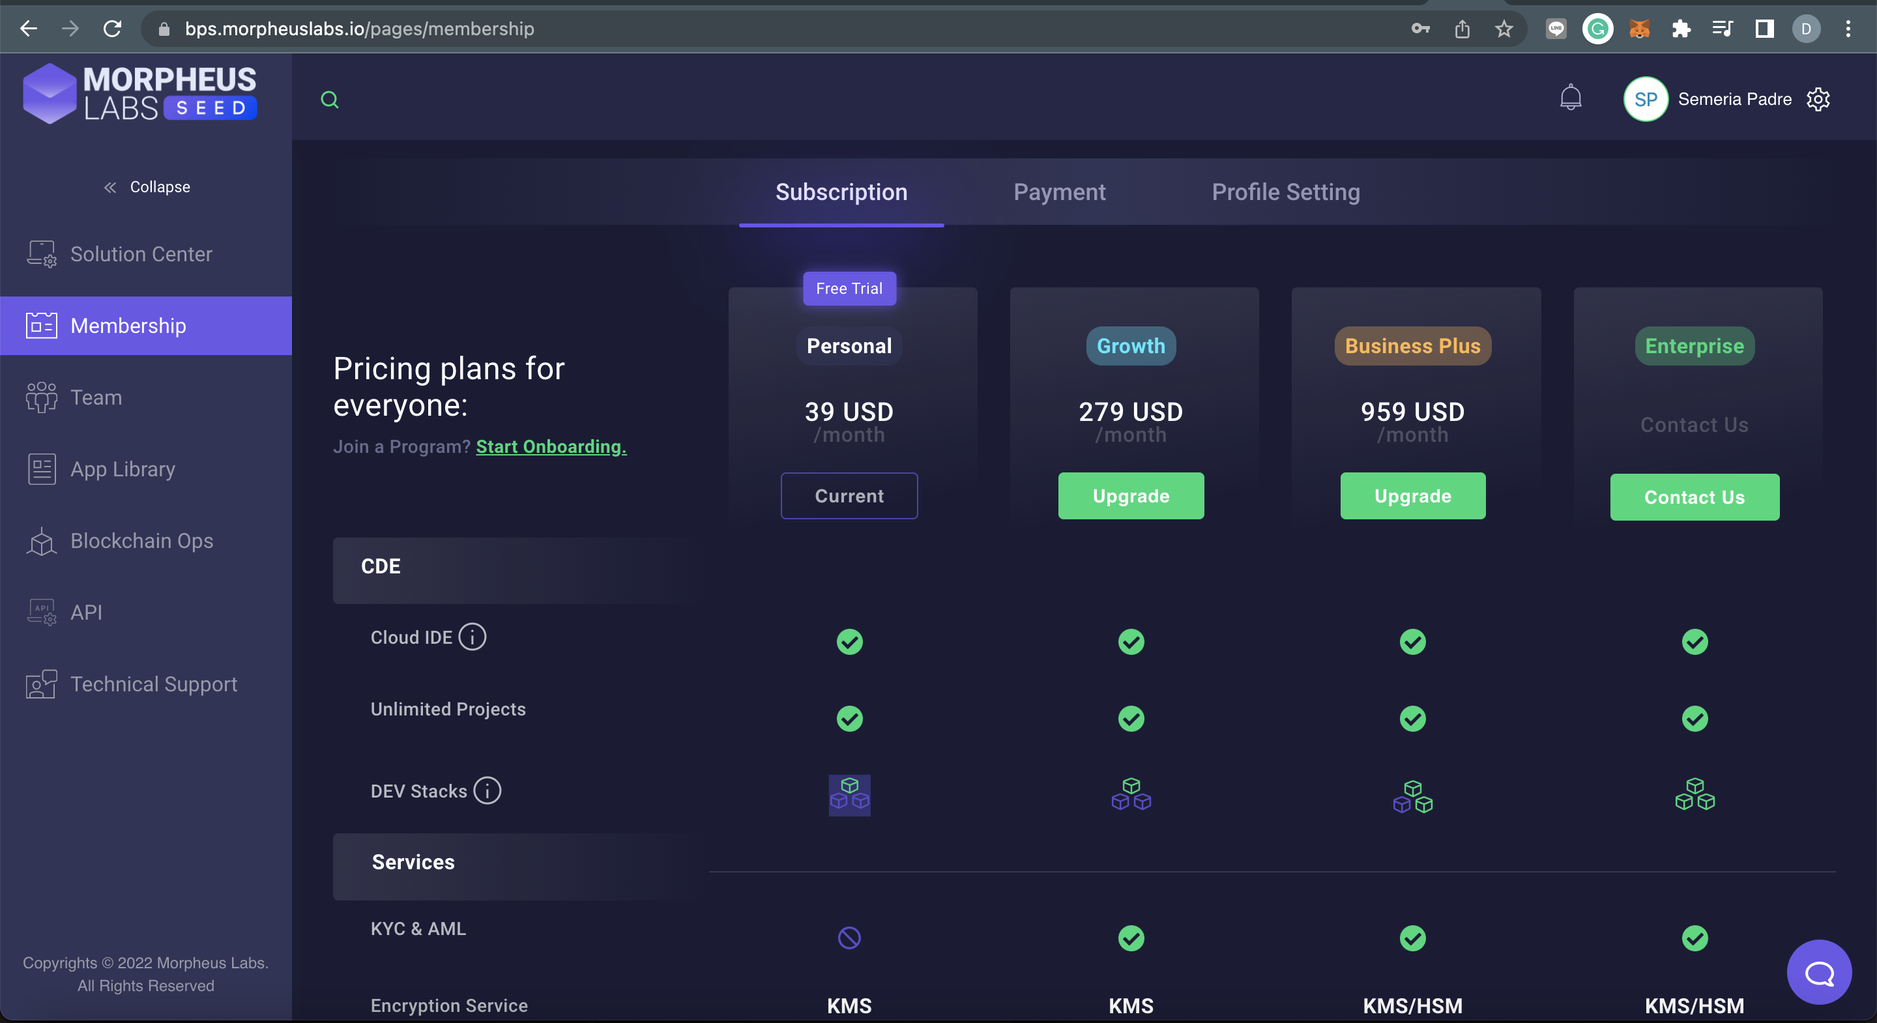The image size is (1877, 1023).
Task: Open settings gear next to Semeria Padre
Action: (1818, 99)
